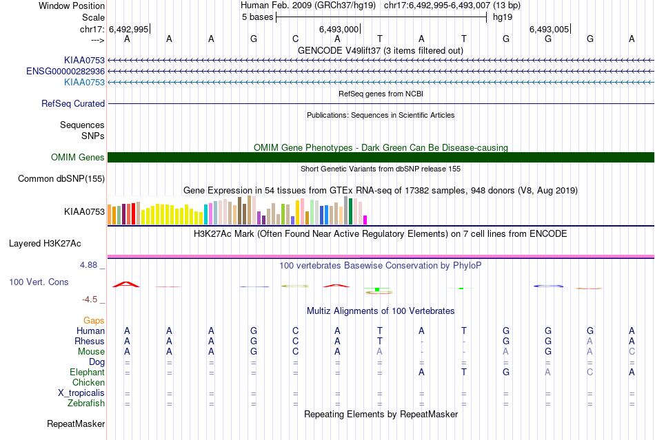
Task: Select the Mouse alignment row label
Action: (91, 352)
